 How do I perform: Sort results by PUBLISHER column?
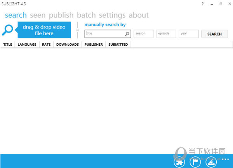pos(94,45)
